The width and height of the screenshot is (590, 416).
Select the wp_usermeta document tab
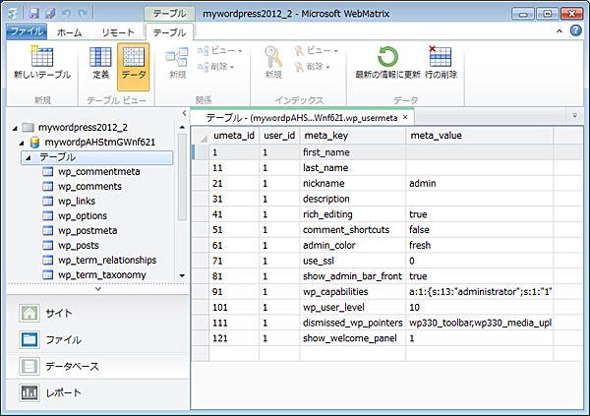click(302, 118)
